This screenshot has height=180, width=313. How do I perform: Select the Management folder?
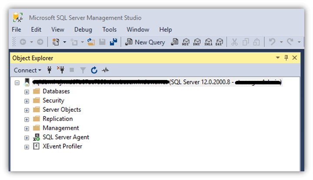pyautogui.click(x=60, y=128)
